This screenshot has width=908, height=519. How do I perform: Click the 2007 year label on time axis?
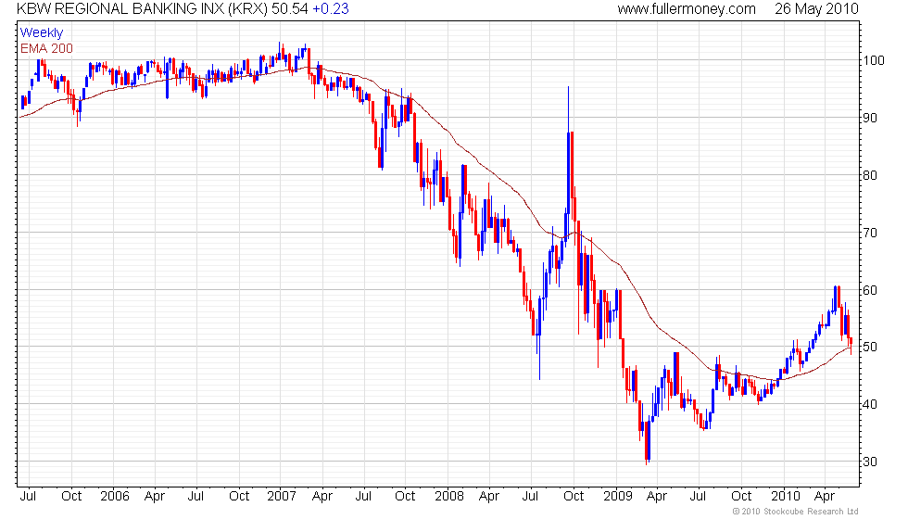coord(282,497)
